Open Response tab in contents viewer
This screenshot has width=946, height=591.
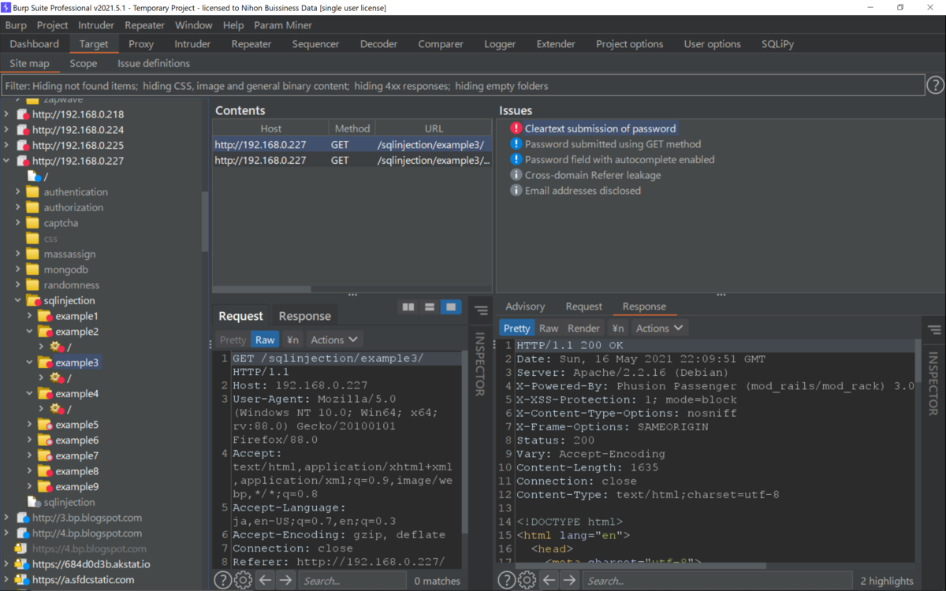[304, 316]
